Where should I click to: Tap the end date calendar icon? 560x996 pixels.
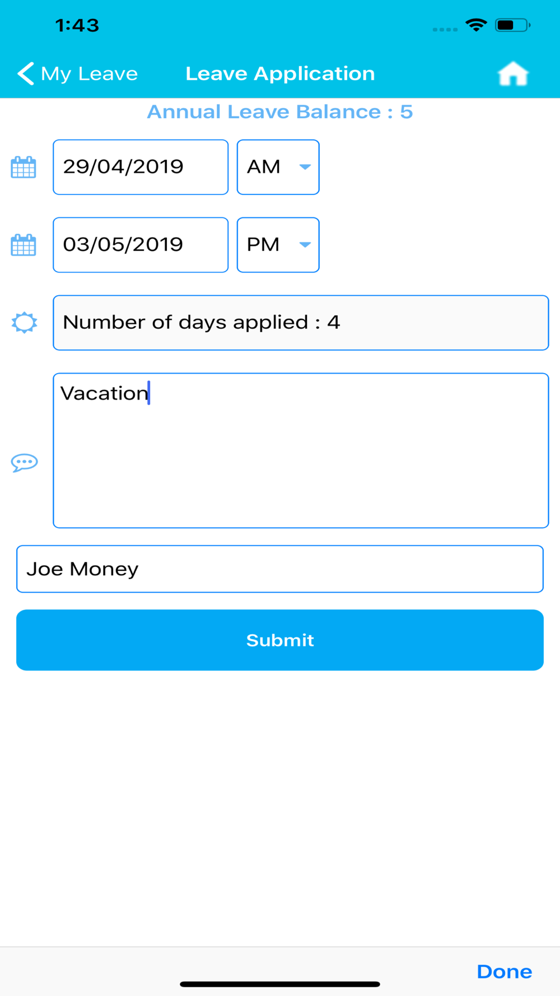tap(24, 245)
